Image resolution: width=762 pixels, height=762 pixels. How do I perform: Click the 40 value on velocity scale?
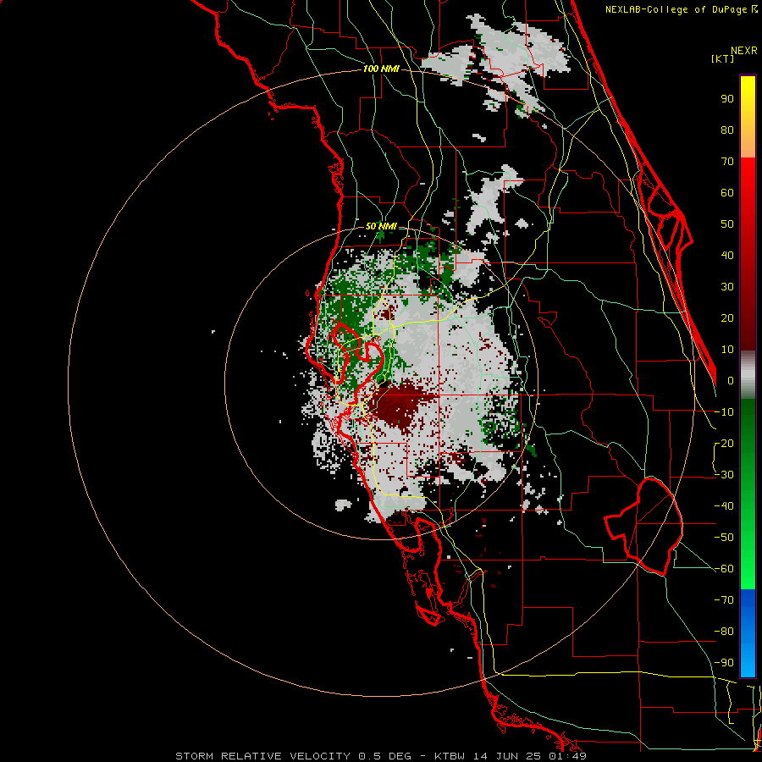pos(727,255)
